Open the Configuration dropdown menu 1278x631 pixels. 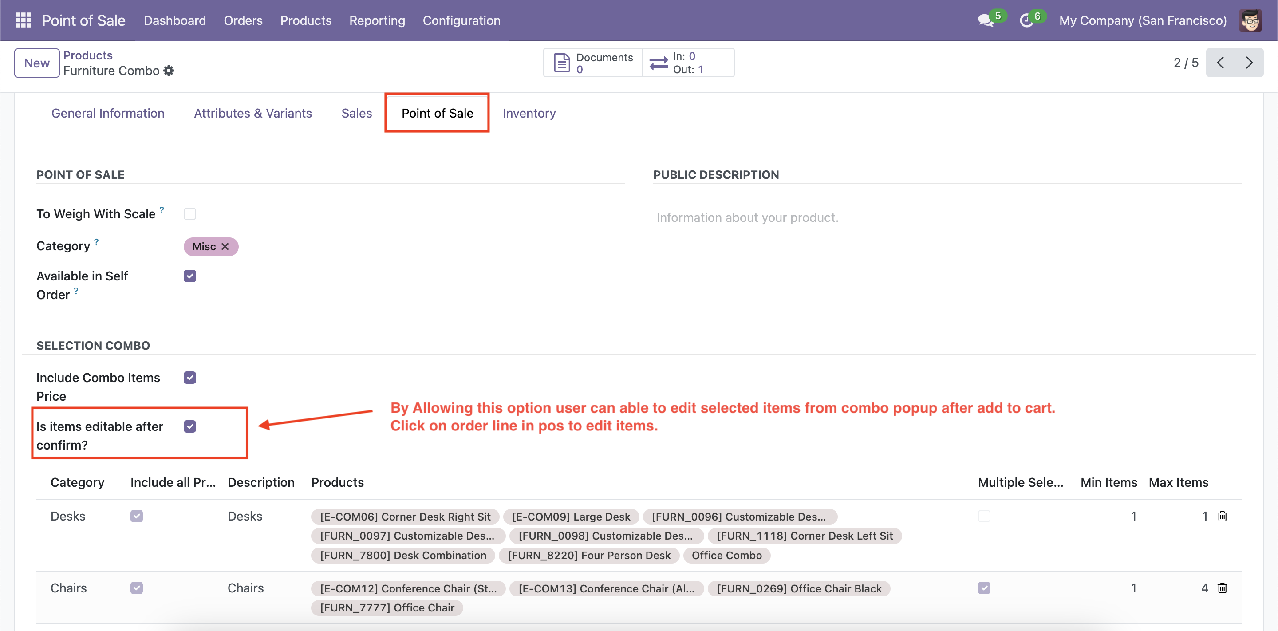click(x=461, y=20)
